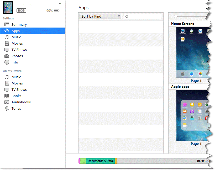Select the Apple apps folder Page 1 thumbnail
This screenshot has width=215, height=170.
(193, 115)
